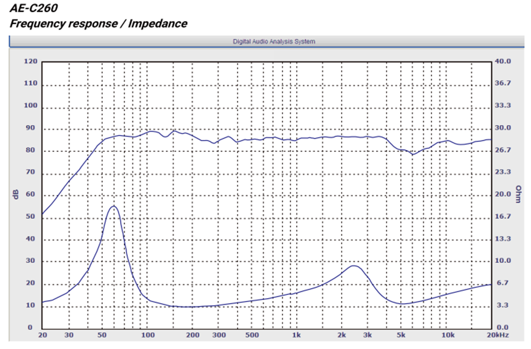
Task: Click the dB label on left axis
Action: (x=15, y=194)
